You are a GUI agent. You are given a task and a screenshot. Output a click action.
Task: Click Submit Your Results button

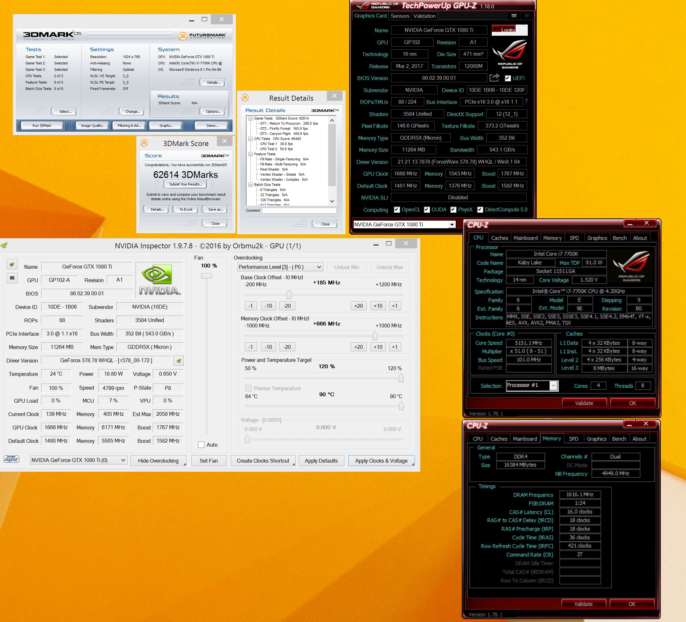click(186, 184)
